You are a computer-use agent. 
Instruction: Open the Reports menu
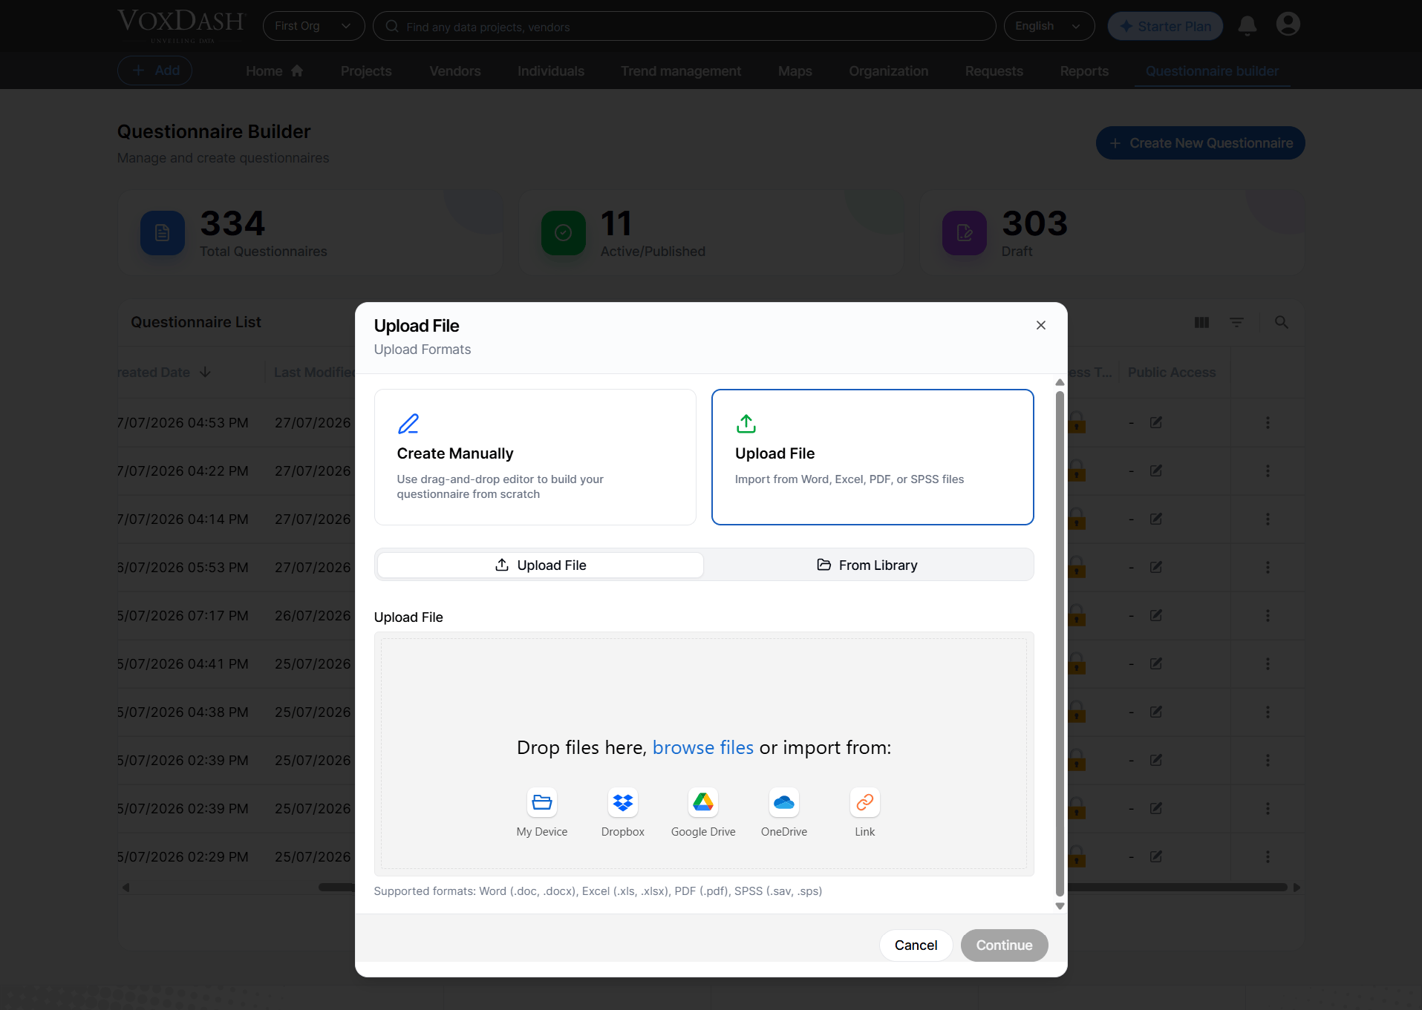[1084, 70]
